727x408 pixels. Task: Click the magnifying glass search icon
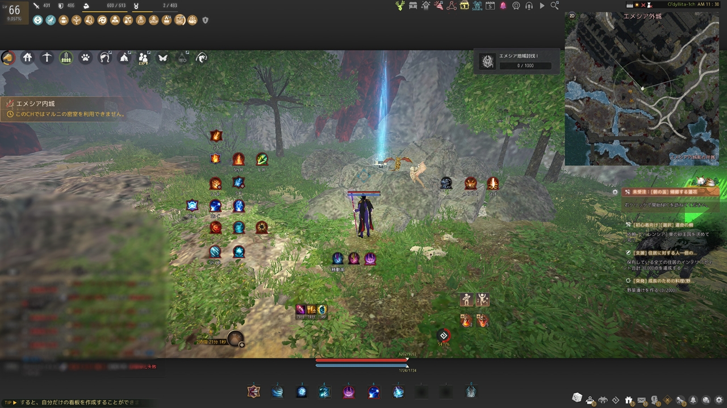(554, 6)
